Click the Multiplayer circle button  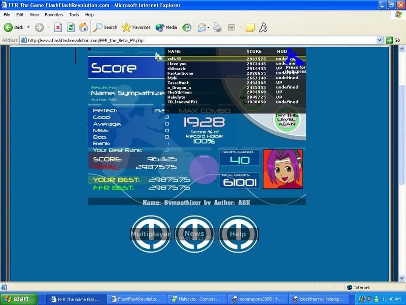pos(151,234)
